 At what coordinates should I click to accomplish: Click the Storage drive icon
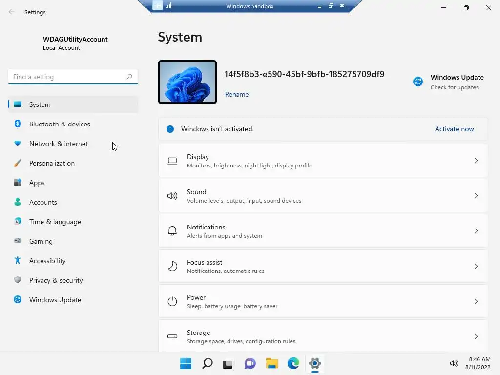[172, 336]
